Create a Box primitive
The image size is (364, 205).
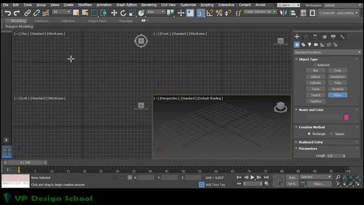tap(316, 71)
